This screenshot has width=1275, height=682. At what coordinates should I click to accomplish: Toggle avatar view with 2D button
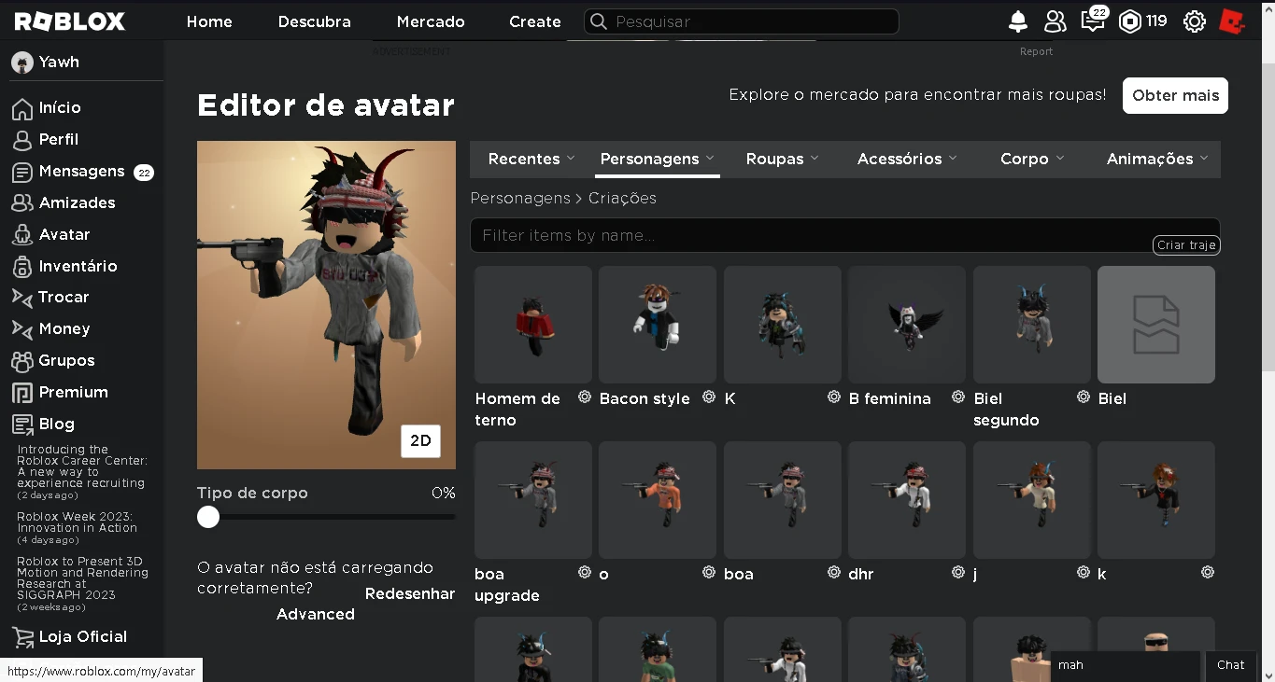point(420,441)
